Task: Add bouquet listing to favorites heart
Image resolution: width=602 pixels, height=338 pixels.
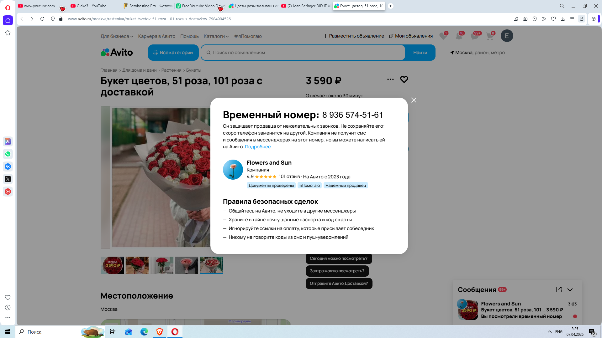Action: [404, 79]
